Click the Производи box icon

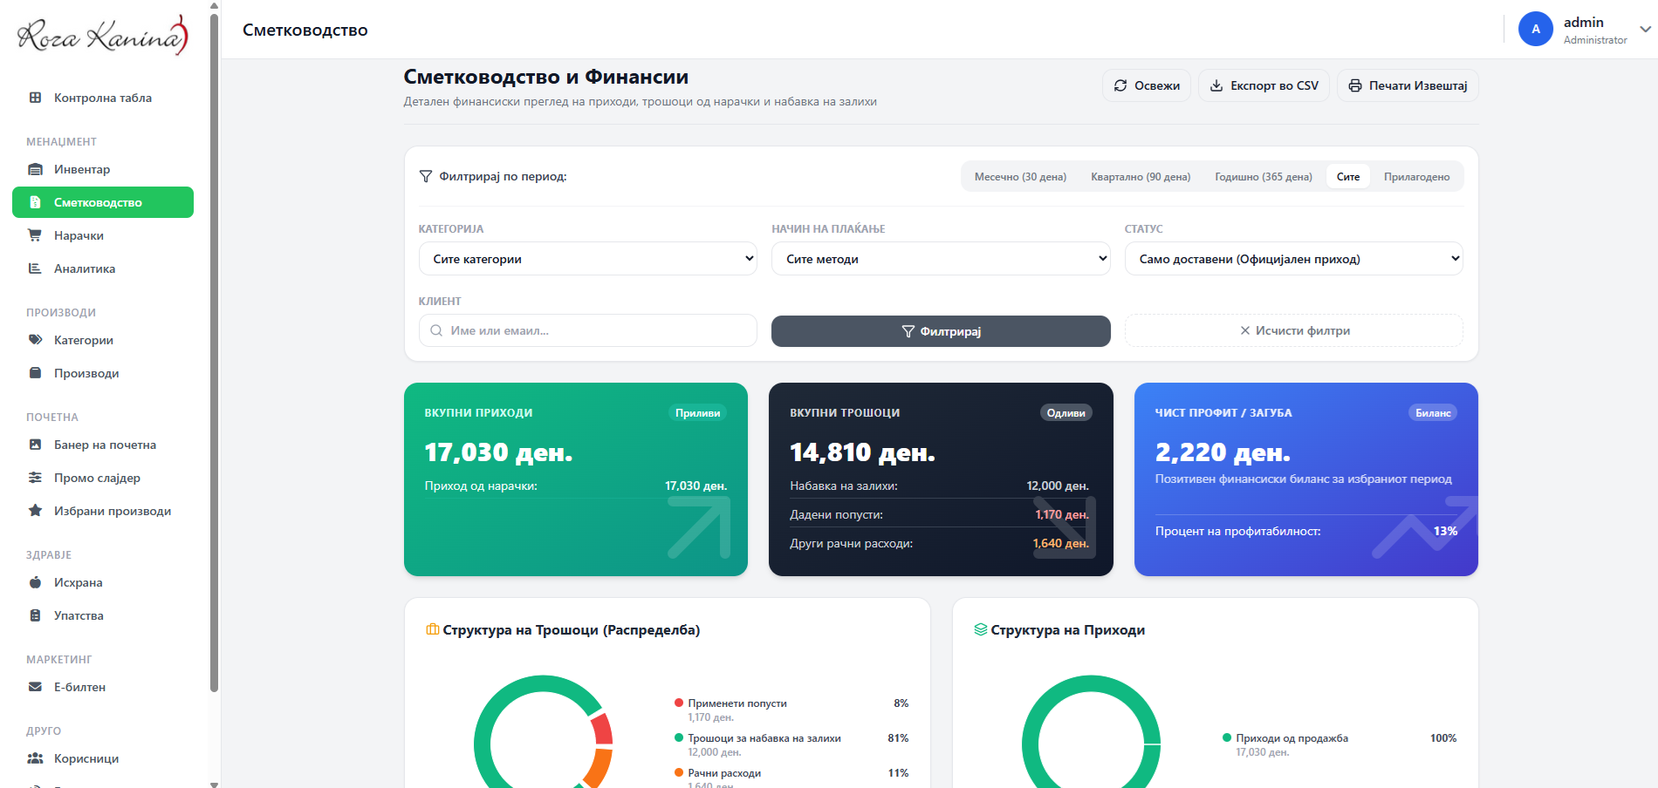35,373
